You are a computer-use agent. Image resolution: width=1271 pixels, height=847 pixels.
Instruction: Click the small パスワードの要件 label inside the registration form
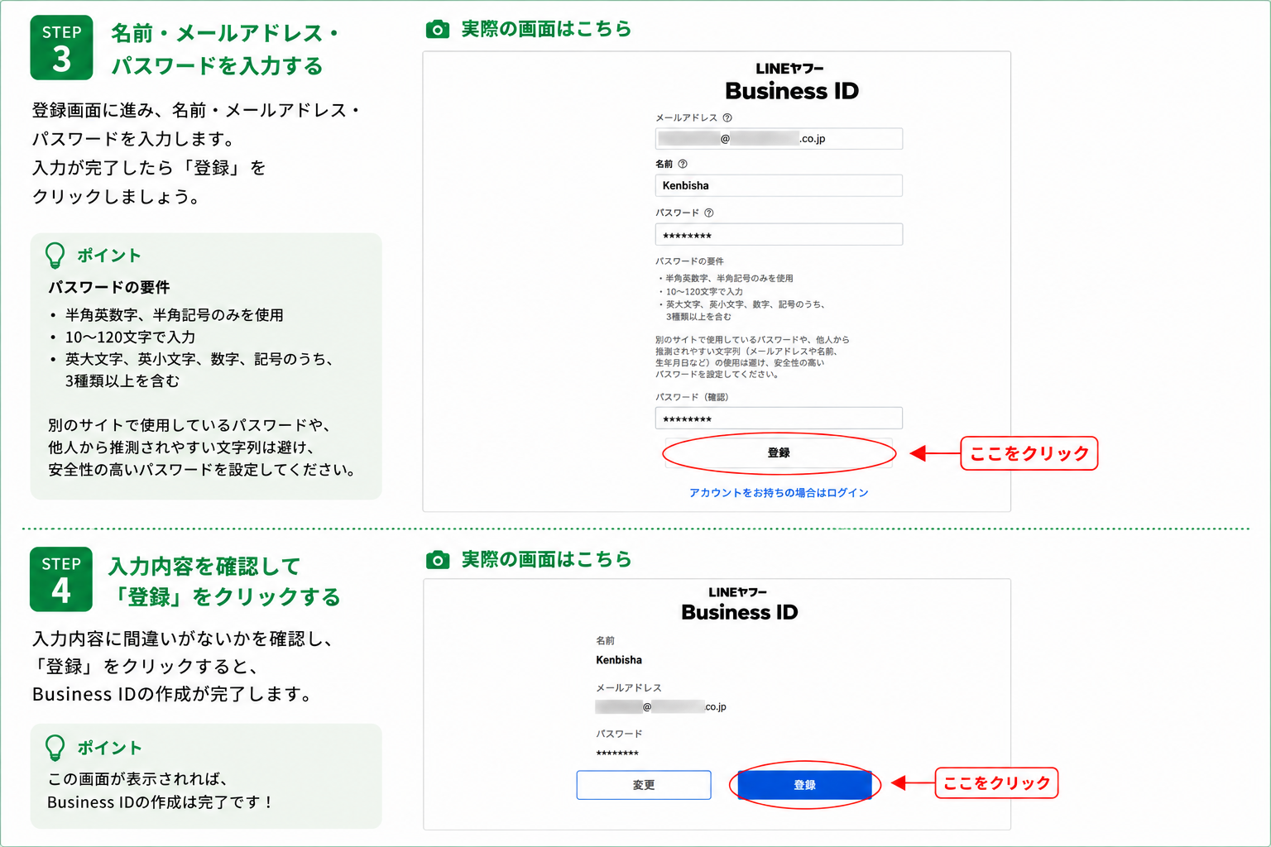689,261
